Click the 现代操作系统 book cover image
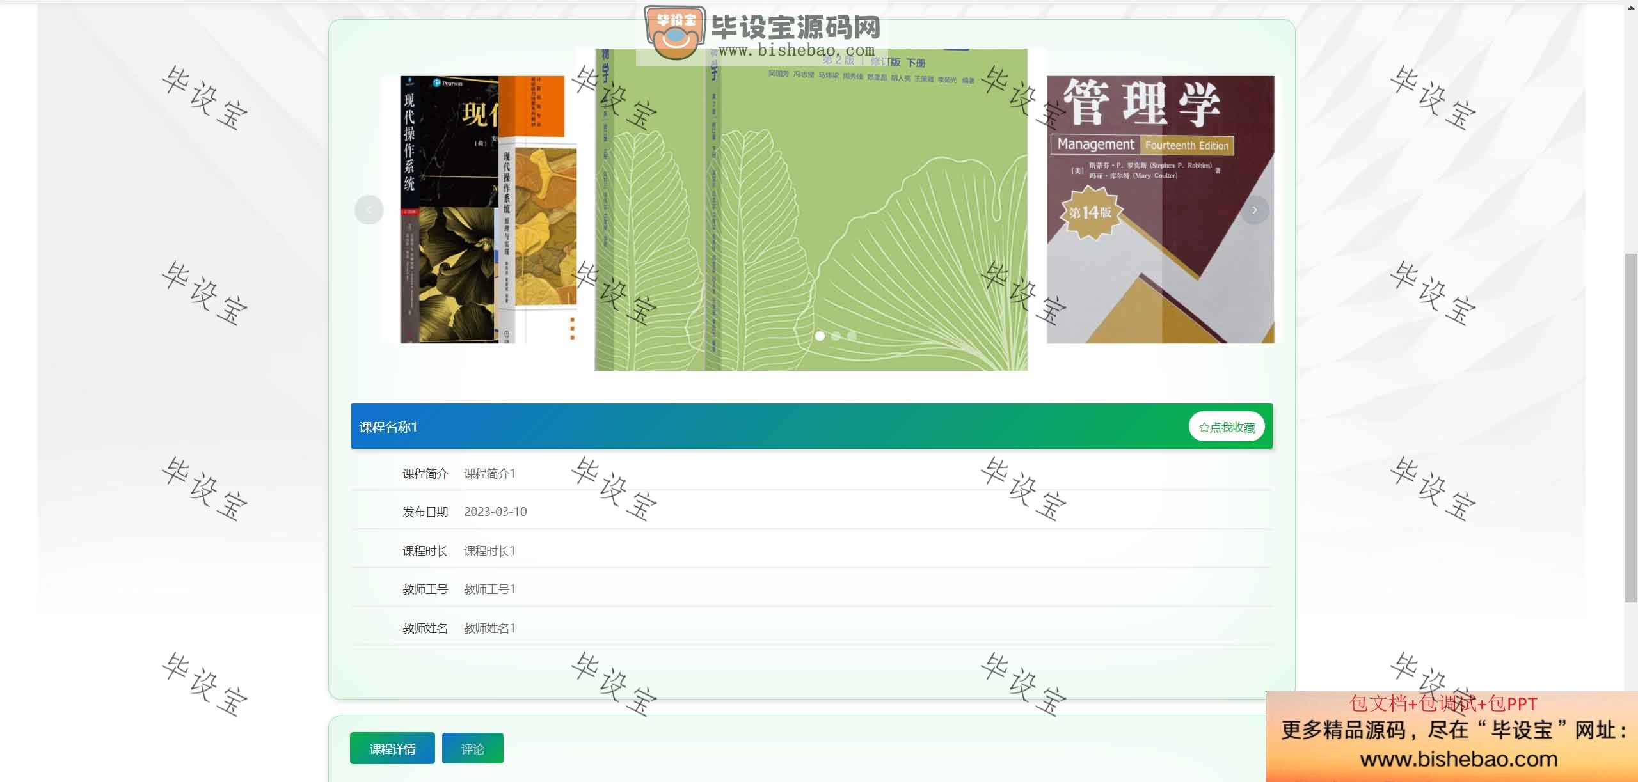The width and height of the screenshot is (1638, 782). click(x=479, y=210)
